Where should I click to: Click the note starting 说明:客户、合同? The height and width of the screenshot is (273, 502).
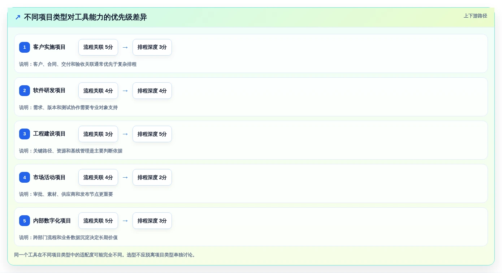78,64
